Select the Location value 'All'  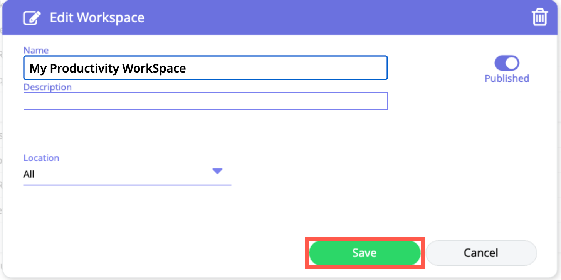point(29,174)
